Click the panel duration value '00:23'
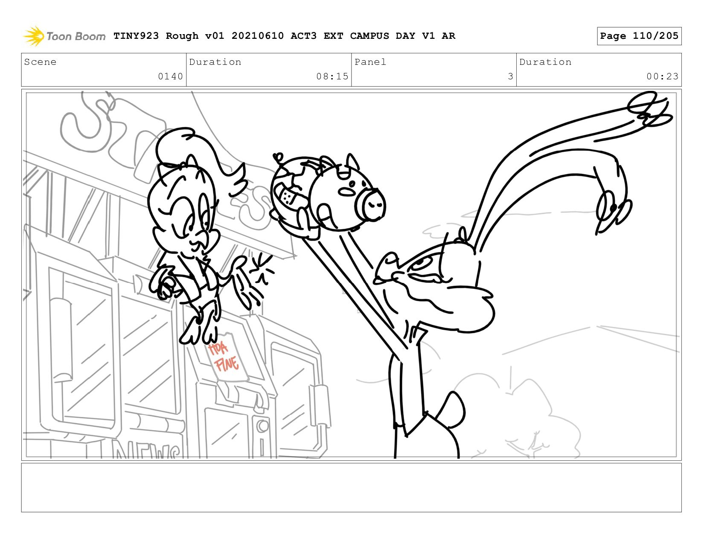Screen dimensions: 704x544 (x=662, y=76)
